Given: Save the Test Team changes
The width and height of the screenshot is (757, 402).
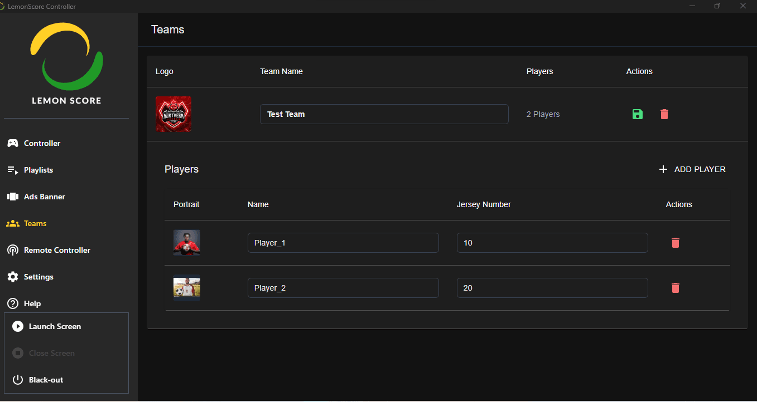Looking at the screenshot, I should click(637, 114).
